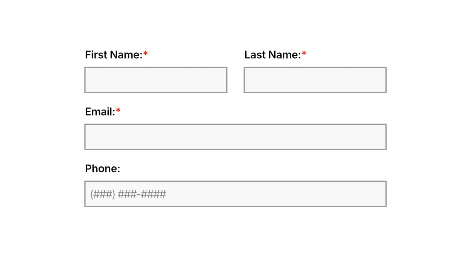Click the phone number placeholder text

click(128, 194)
